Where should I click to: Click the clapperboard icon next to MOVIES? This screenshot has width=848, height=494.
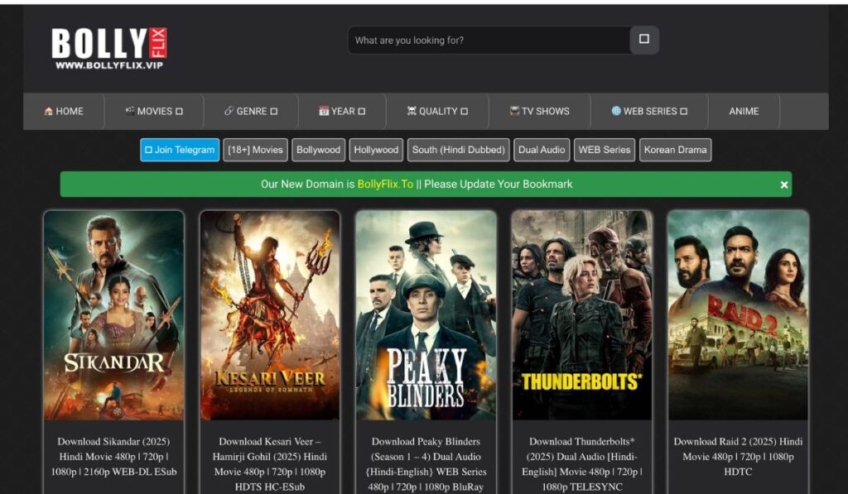click(x=130, y=111)
